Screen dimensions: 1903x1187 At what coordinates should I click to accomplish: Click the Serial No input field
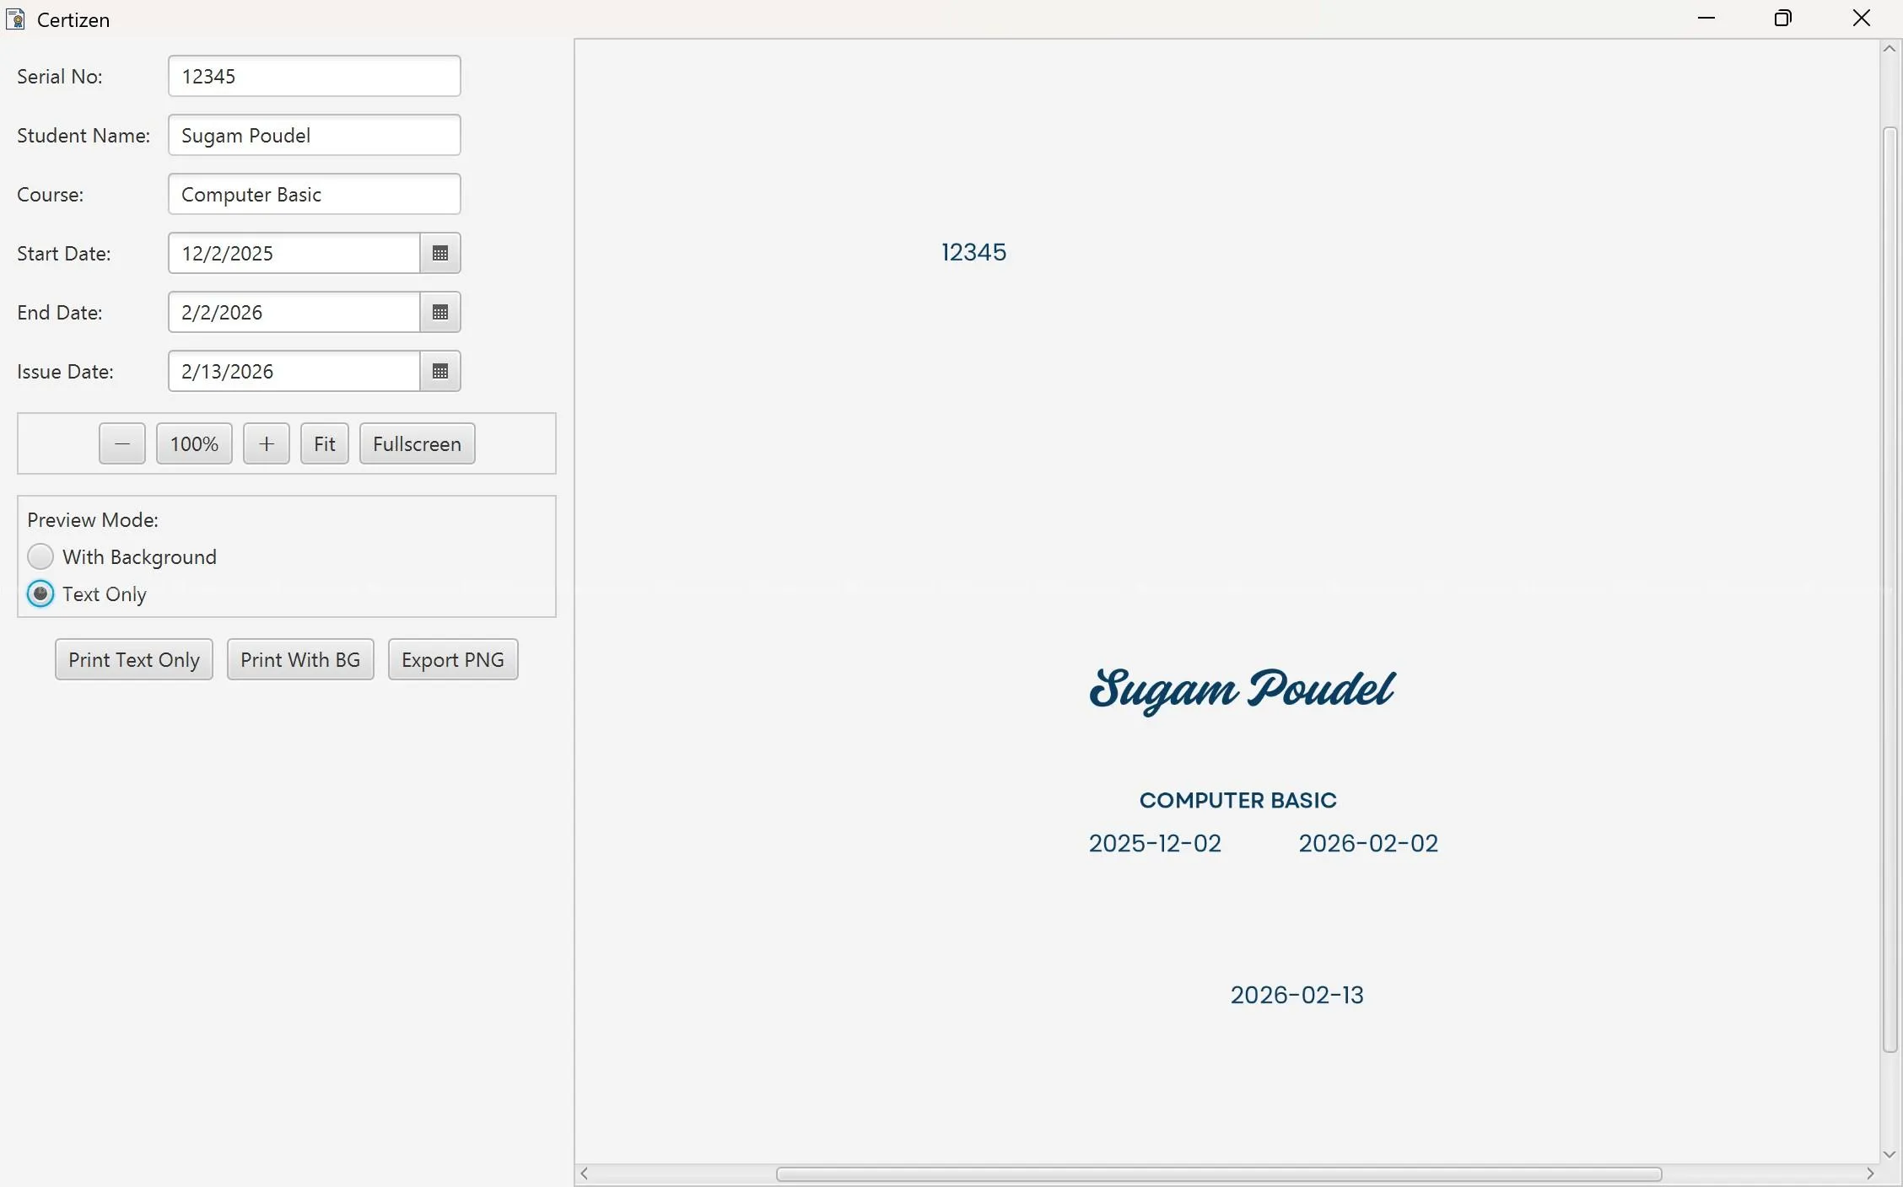314,76
